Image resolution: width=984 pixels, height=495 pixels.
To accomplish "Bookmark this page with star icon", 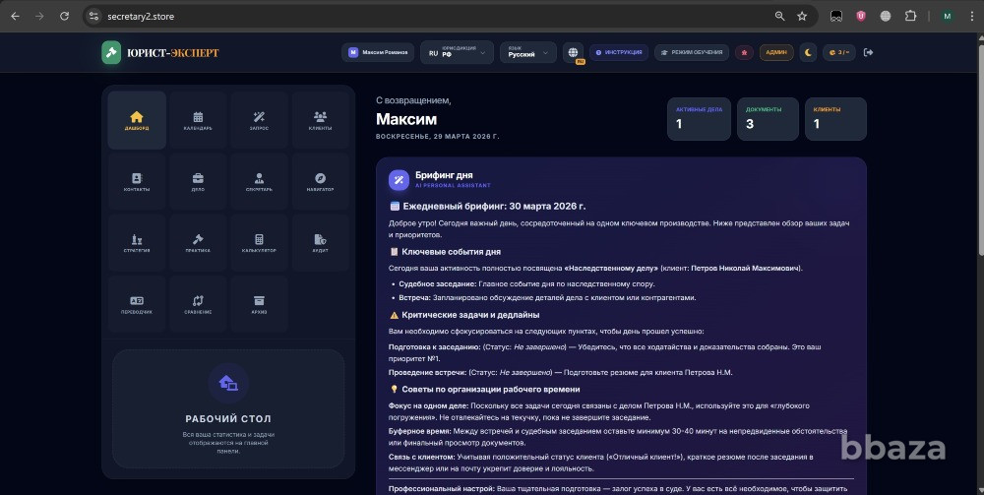I will click(x=802, y=17).
